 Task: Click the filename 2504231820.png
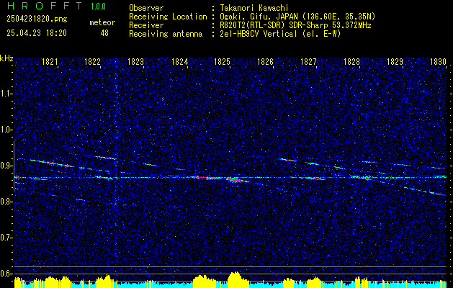click(x=37, y=19)
